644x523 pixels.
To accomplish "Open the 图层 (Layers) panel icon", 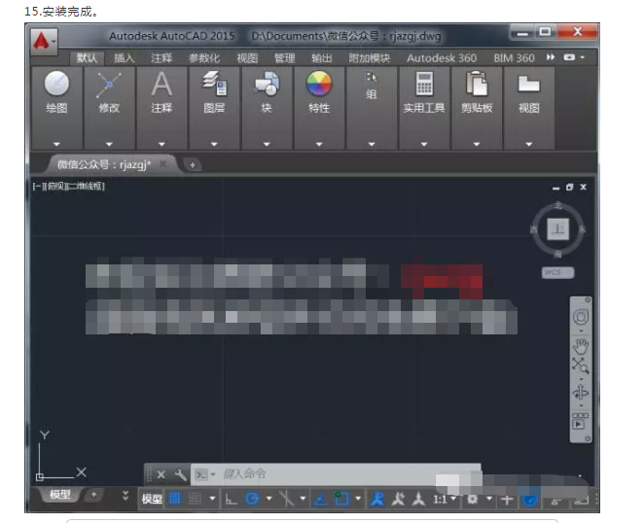I will tap(214, 84).
